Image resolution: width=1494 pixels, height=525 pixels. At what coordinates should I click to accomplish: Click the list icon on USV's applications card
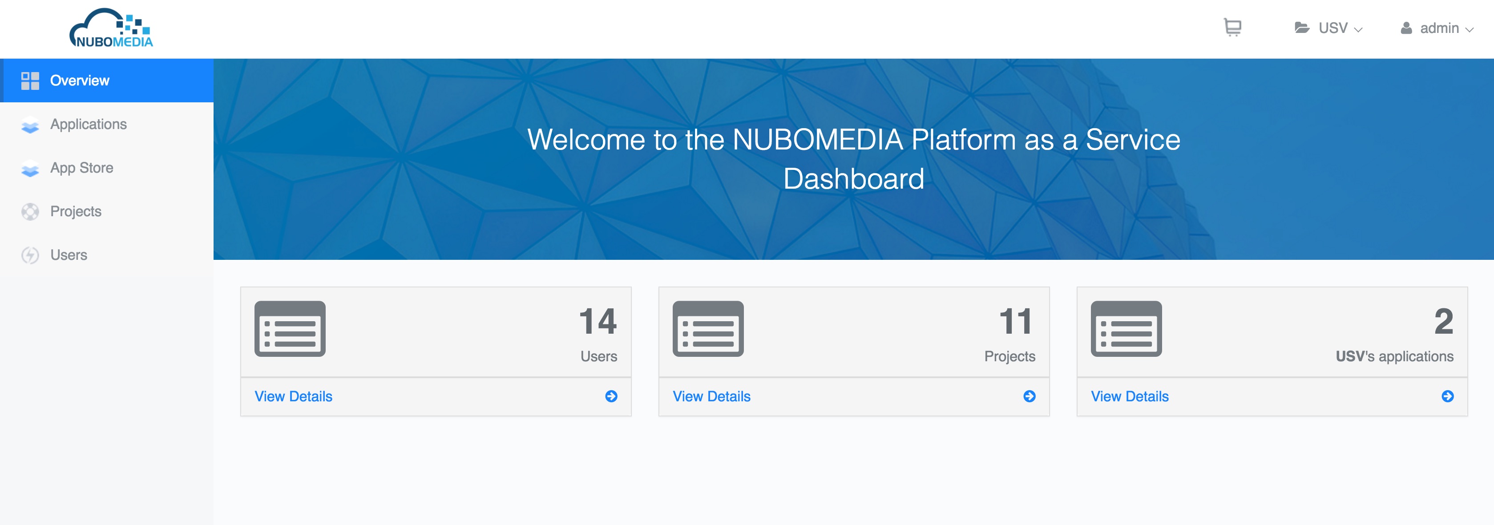(1127, 328)
